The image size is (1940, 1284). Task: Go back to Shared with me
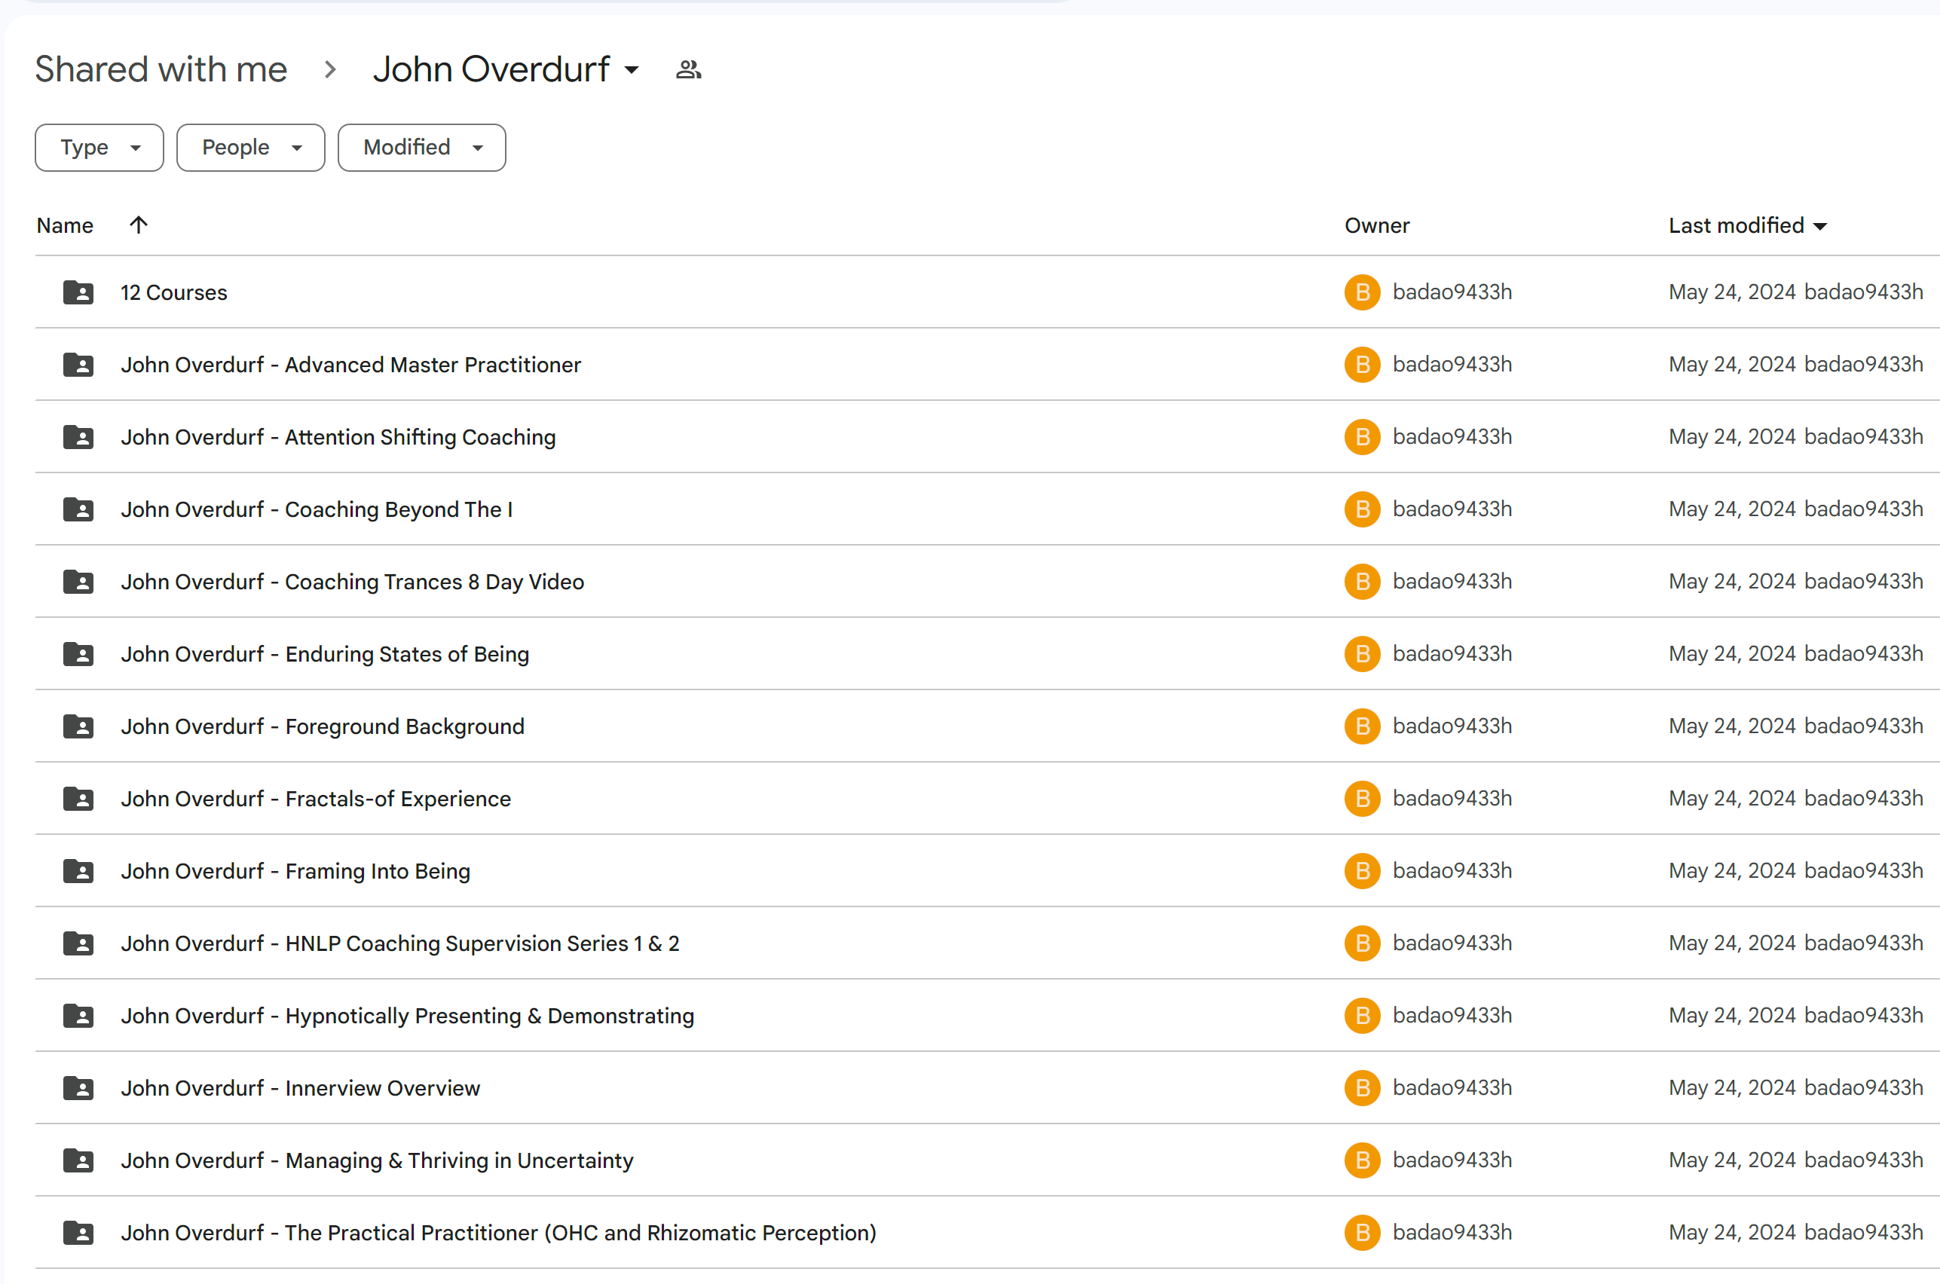tap(161, 69)
